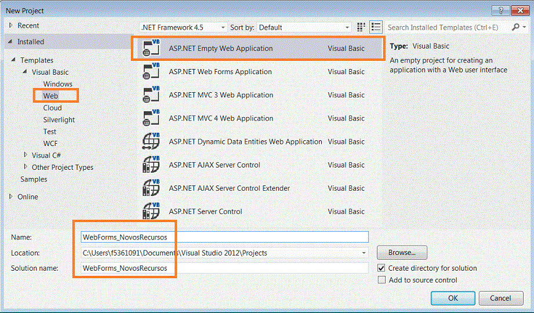This screenshot has height=313, width=534.
Task: Open the dialog help question mark button
Action: pyautogui.click(x=500, y=10)
